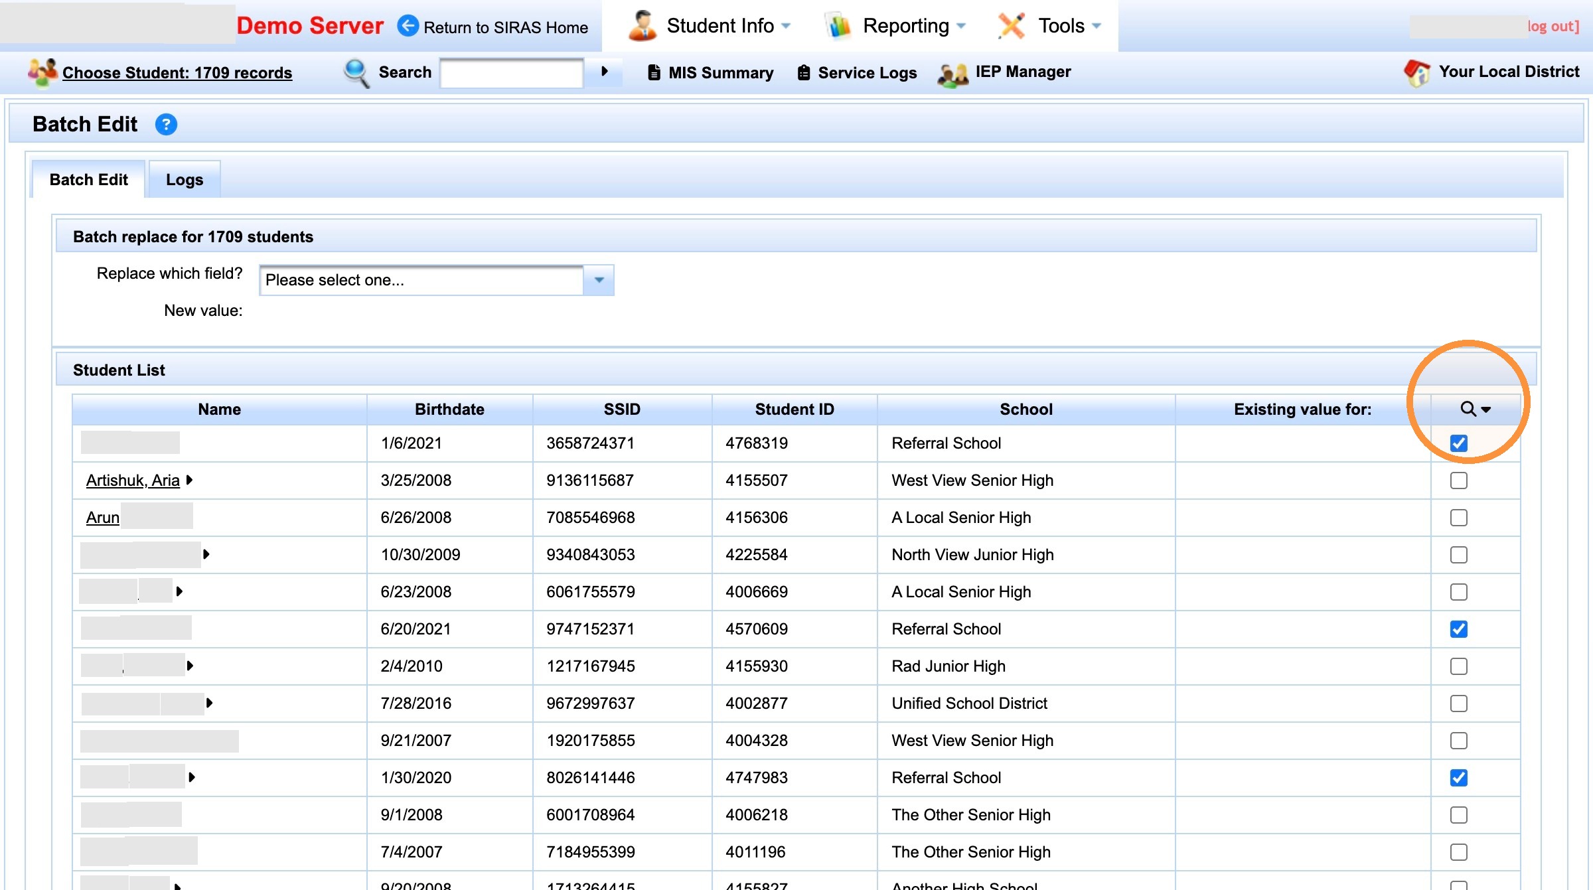The height and width of the screenshot is (890, 1593).
Task: Sort by the Name column header
Action: [219, 409]
